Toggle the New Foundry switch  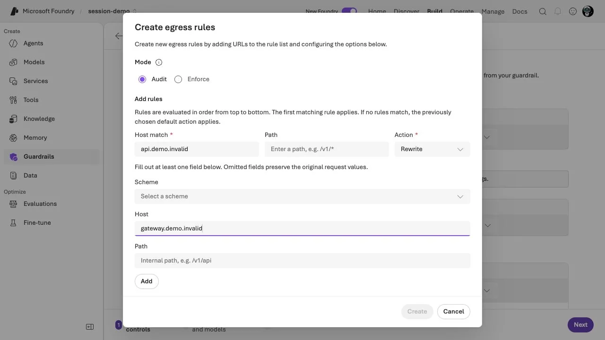click(x=349, y=11)
